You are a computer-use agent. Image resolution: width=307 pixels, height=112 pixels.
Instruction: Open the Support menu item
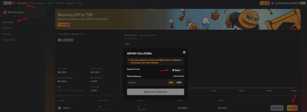pyautogui.click(x=70, y=3)
